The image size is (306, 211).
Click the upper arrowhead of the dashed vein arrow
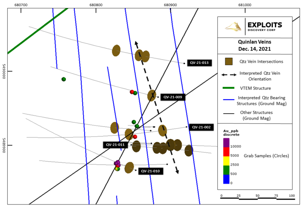[135, 44]
